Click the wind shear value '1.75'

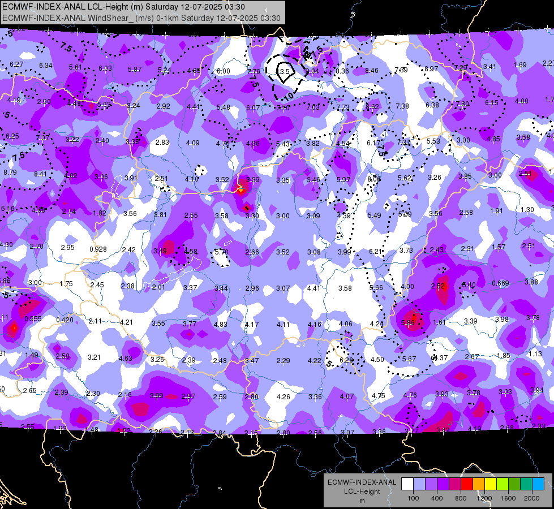66,284
